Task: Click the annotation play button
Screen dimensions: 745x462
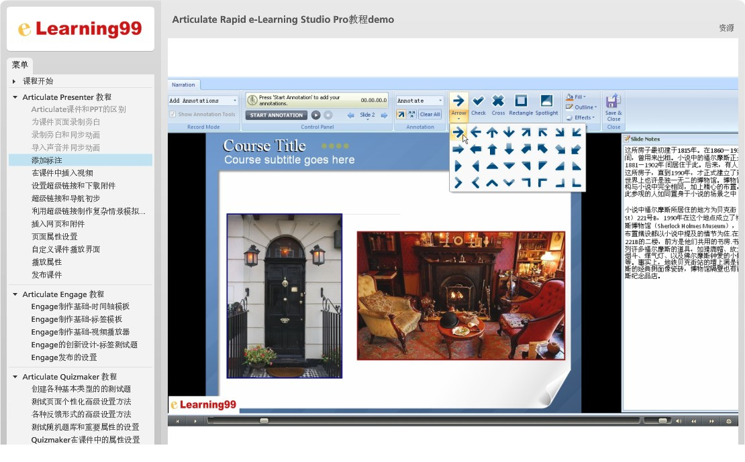Action: pos(315,115)
